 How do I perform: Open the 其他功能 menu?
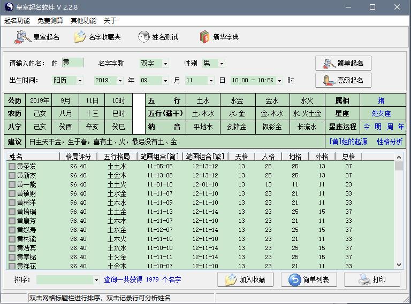point(83,21)
